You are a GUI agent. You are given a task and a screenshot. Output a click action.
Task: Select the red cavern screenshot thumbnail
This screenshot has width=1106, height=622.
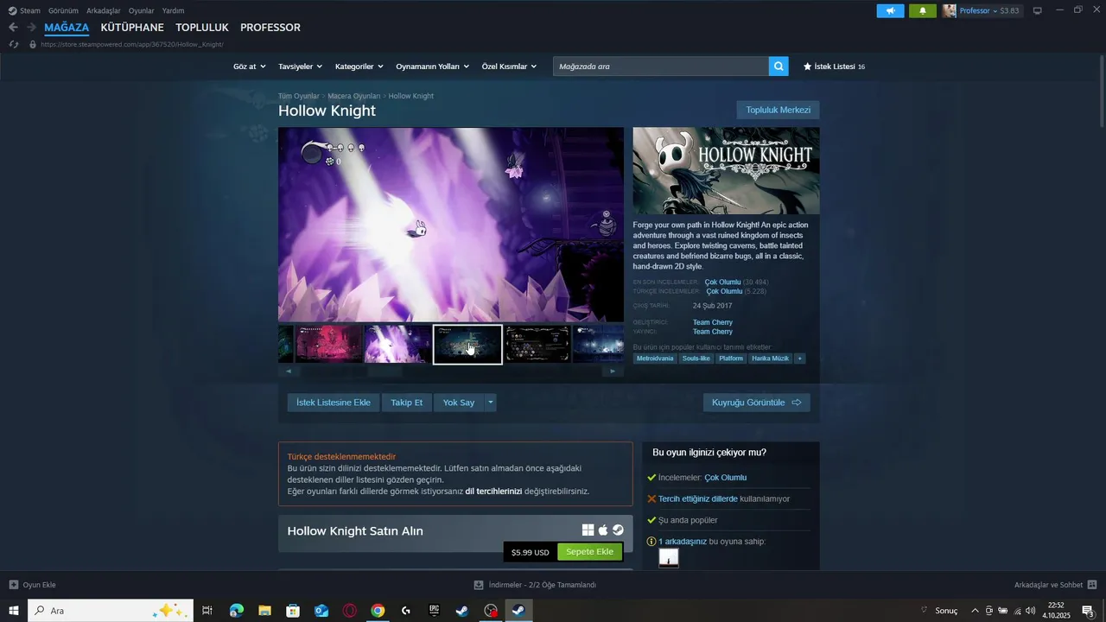328,344
